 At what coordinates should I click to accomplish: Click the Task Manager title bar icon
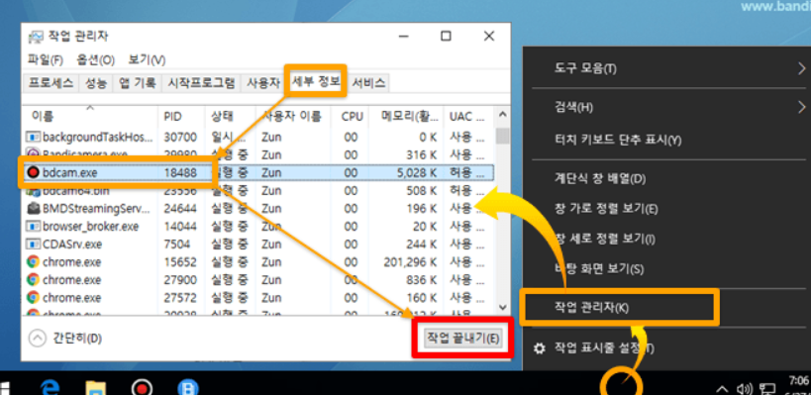coord(36,37)
